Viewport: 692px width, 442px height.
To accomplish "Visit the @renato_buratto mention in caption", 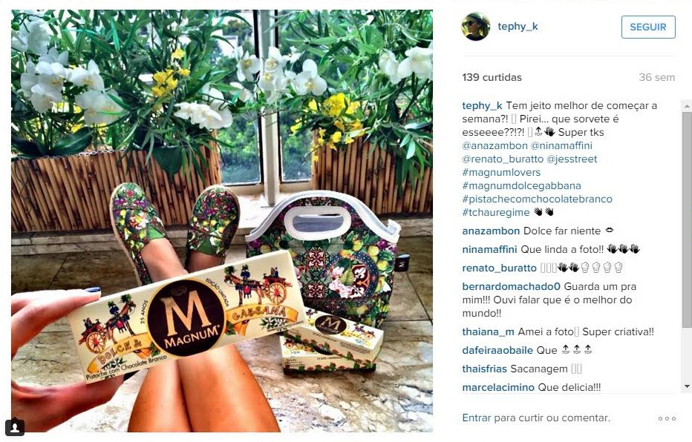I will 503,159.
